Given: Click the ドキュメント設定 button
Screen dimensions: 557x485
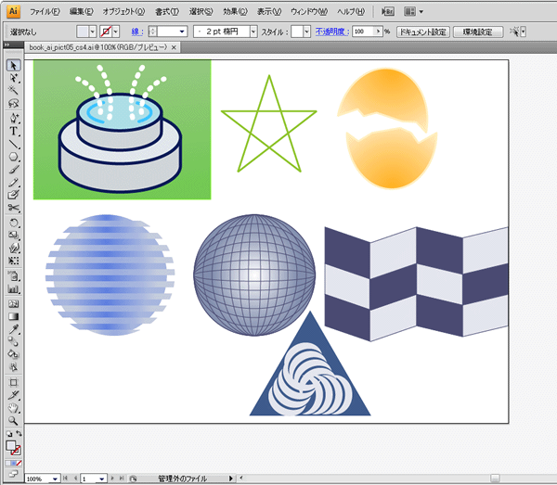Looking at the screenshot, I should coord(423,32).
